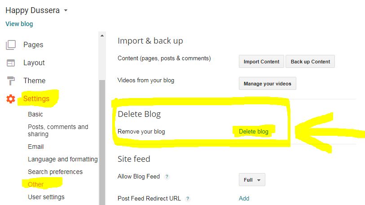Click the Layout icon in sidebar
The width and height of the screenshot is (365, 205).
10,63
